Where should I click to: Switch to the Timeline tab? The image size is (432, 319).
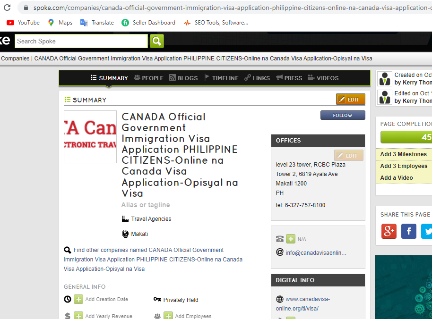[222, 78]
